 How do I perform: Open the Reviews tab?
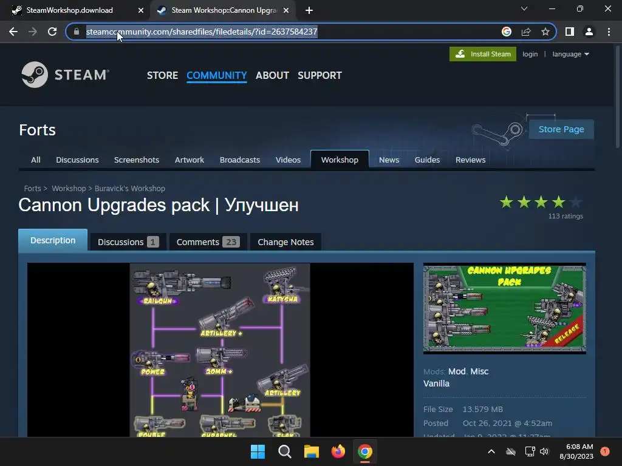tap(471, 160)
